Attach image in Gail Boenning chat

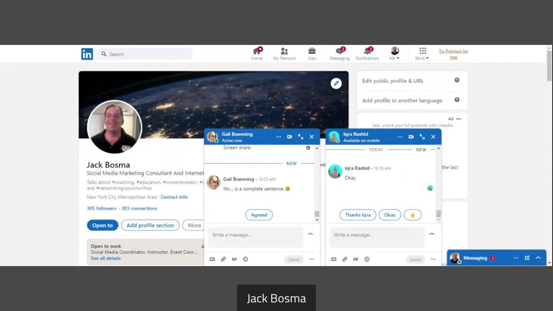[x=212, y=259]
